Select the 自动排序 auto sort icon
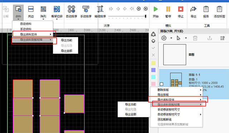Screen dimensions: 229x133 click(72, 9)
